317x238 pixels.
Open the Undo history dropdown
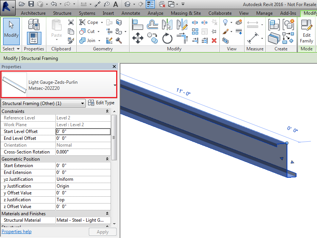coord(60,4)
